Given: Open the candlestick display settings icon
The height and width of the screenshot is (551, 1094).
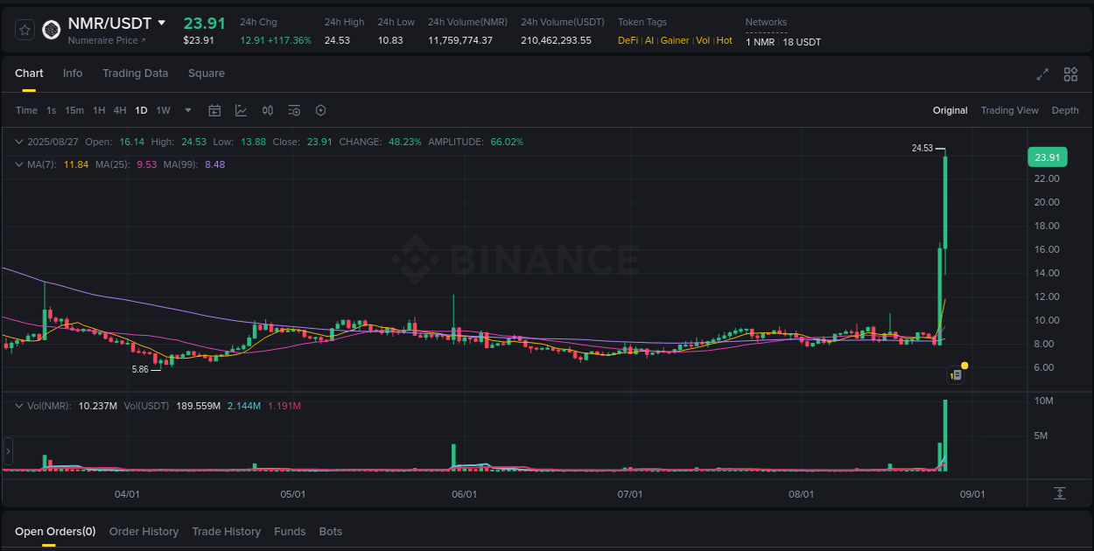Looking at the screenshot, I should [x=268, y=110].
